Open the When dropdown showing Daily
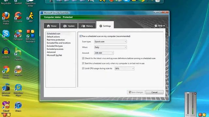 [x=110, y=47]
